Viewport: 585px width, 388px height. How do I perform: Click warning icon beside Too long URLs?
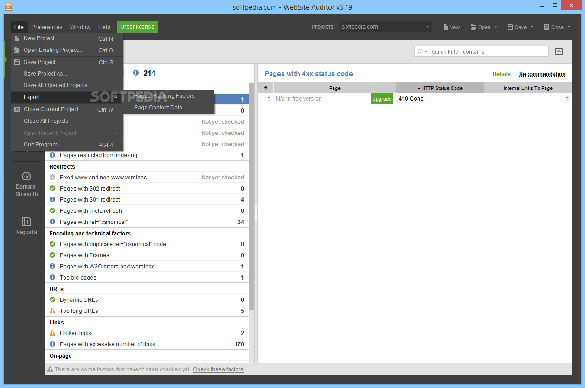pos(52,311)
